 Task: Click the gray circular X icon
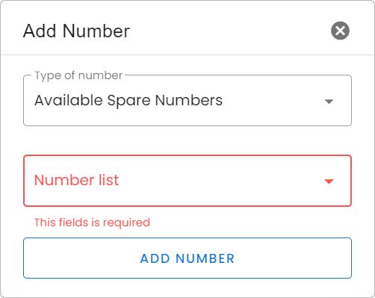340,31
